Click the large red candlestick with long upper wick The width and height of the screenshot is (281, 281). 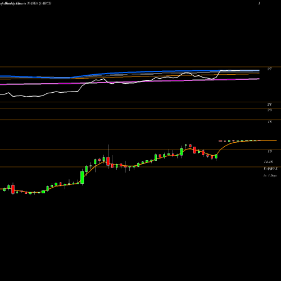click(x=108, y=157)
